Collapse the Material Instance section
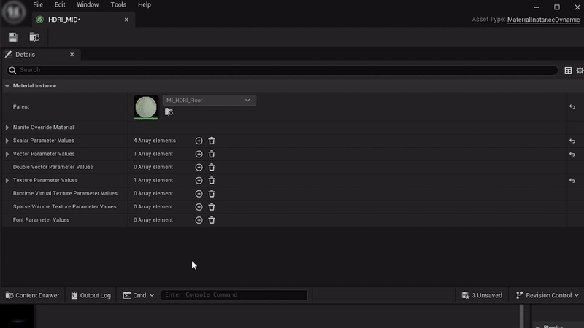 7,86
